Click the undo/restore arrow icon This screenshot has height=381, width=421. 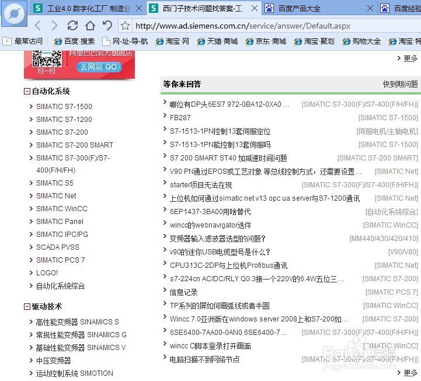pos(107,26)
